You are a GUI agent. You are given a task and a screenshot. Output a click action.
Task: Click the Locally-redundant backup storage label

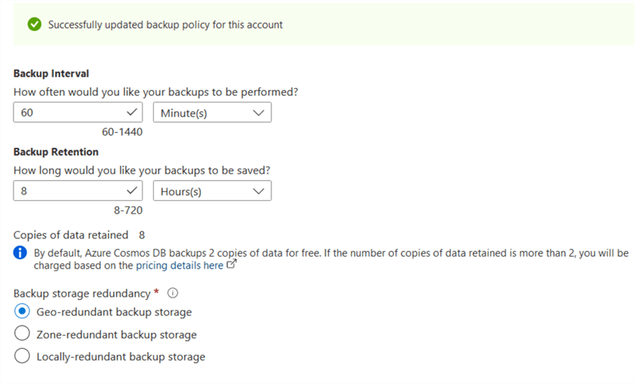coord(121,357)
